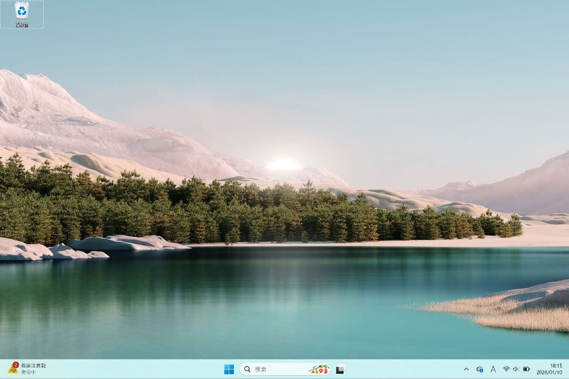Screen dimensions: 569x379
Task: Open the OneDrive cloud tray icon
Action: [x=479, y=369]
